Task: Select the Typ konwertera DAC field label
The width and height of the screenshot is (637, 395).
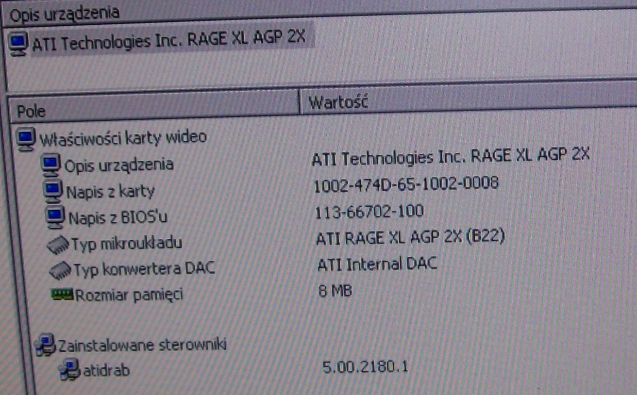Action: (144, 268)
